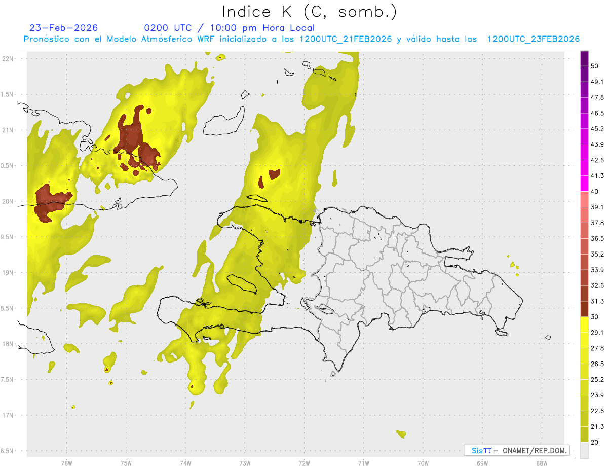
Task: Select the bright yellow swatch between 29.1 and 30
Action: click(584, 324)
